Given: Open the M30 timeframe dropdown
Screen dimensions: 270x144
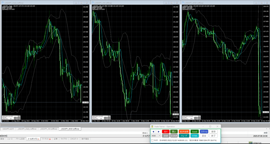Looking at the screenshot, I should tap(156, 136).
